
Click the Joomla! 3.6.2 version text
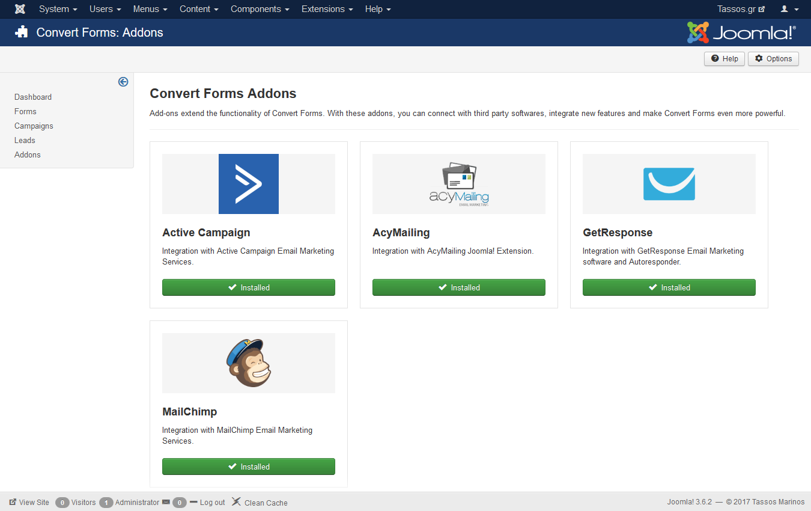[690, 503]
